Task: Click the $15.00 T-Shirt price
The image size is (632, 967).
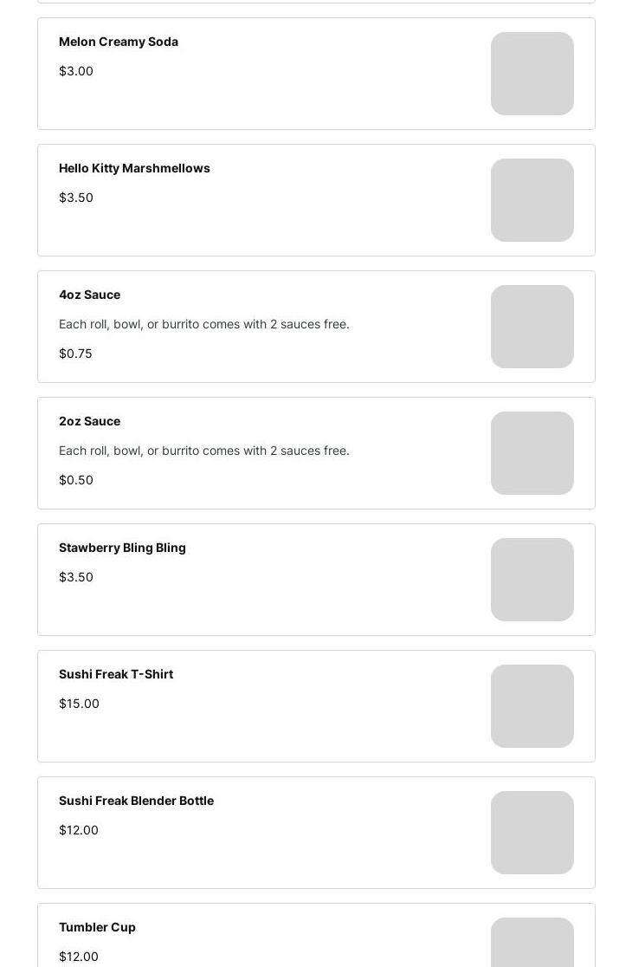Action: [79, 704]
